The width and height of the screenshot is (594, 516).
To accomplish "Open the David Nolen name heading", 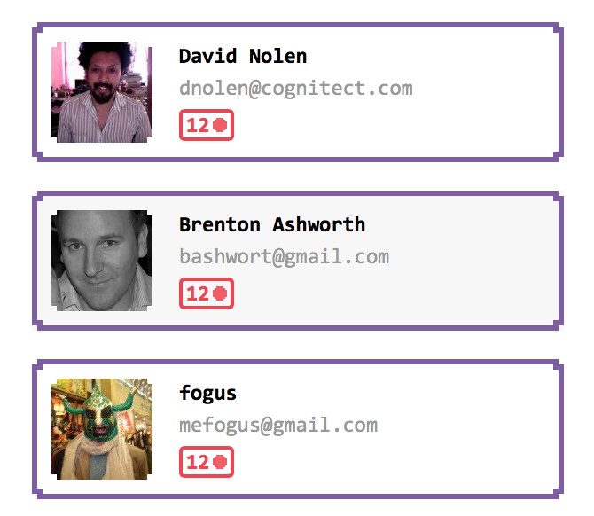I will tap(243, 57).
